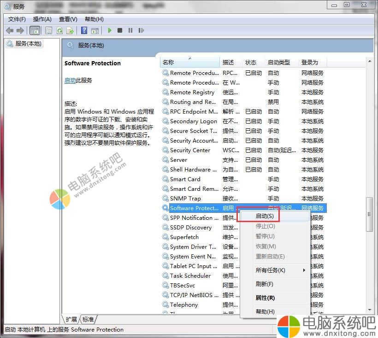Switch to the 扩展 tab
The width and height of the screenshot is (378, 338).
71,320
